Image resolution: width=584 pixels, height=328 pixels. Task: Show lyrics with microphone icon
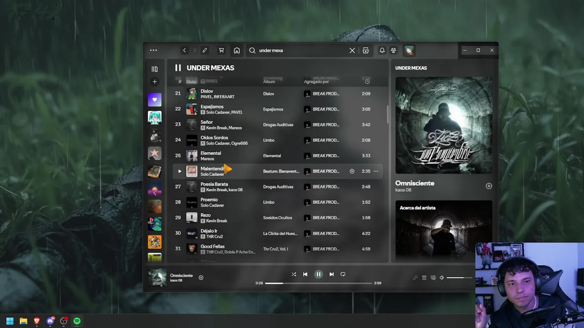pos(415,277)
